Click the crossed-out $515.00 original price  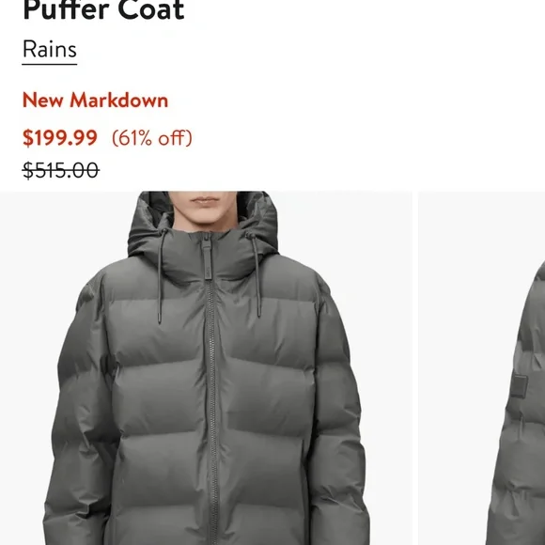pos(61,170)
